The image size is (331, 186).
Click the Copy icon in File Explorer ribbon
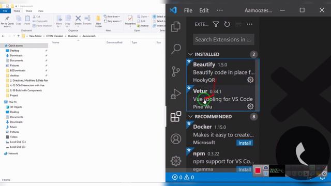[x=19, y=20]
